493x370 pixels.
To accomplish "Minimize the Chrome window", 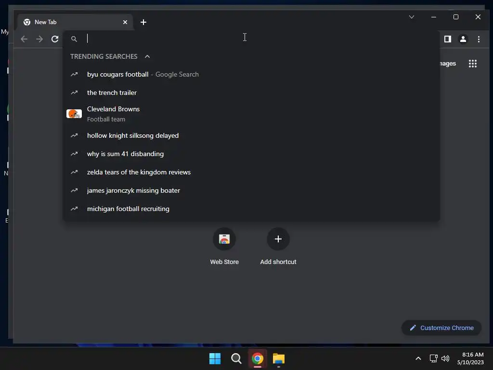I will pyautogui.click(x=434, y=17).
